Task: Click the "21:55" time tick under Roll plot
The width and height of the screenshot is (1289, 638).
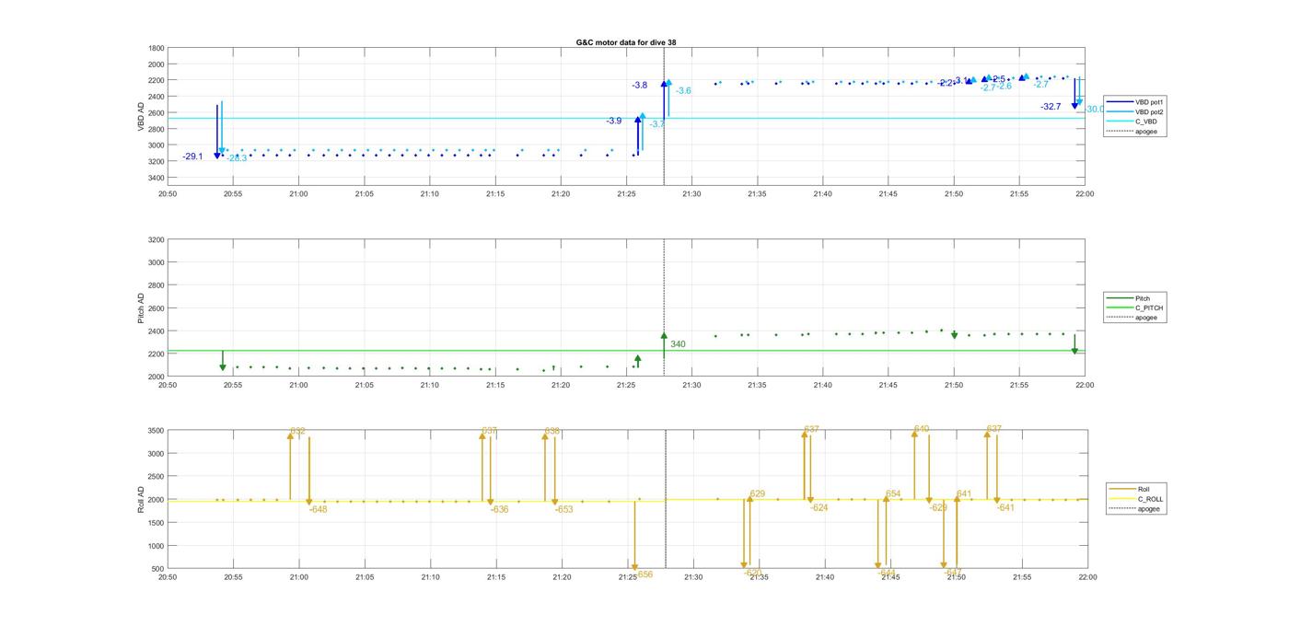Action: [1022, 577]
